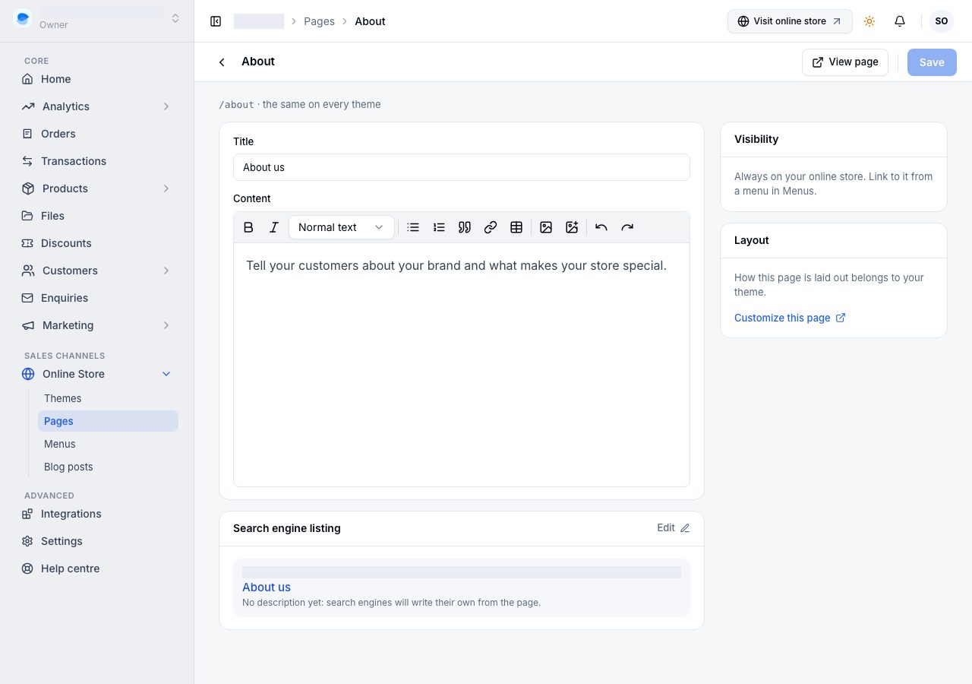Toggle the sidebar panel icon

(216, 21)
